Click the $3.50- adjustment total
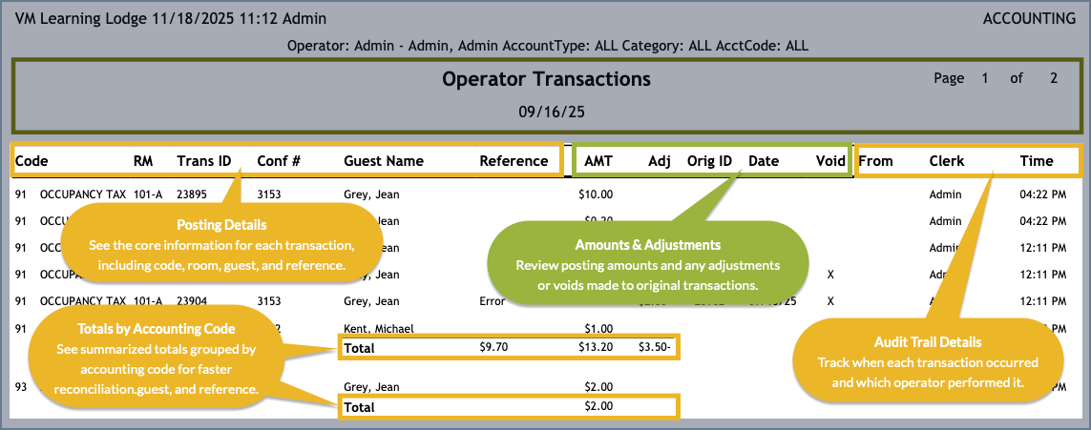This screenshot has width=1091, height=430. click(x=656, y=348)
